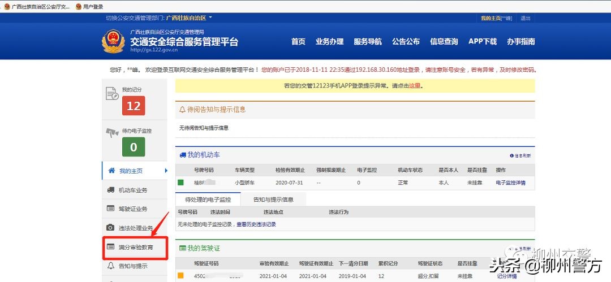611x282 pixels.
Task: Select 告知与提示 in sidebar
Action: coord(135,266)
